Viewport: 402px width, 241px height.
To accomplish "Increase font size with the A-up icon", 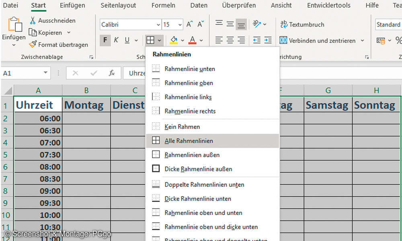I will pos(189,24).
